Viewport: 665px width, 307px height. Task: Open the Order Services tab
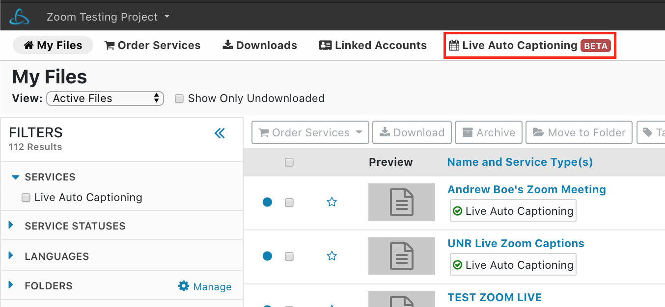153,45
